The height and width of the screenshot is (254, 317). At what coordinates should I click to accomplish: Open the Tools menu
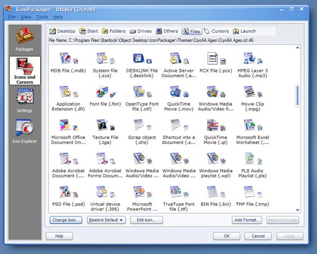tap(42, 17)
